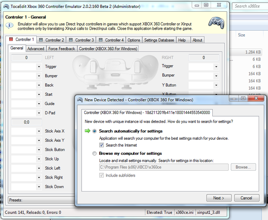Click the Cancel button in the dialog
Image resolution: width=268 pixels, height=220 pixels.
pyautogui.click(x=247, y=198)
